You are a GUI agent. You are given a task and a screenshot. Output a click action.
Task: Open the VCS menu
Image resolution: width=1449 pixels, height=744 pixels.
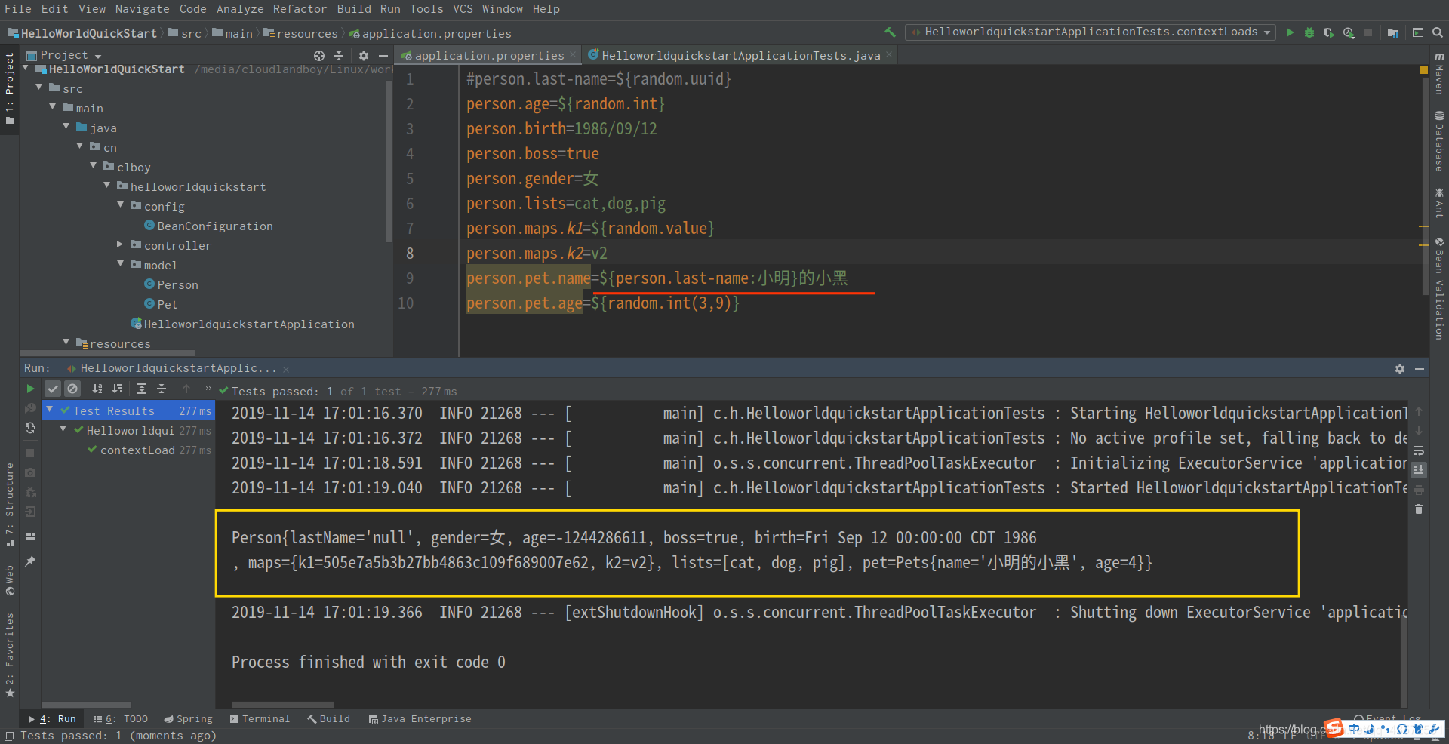pos(463,9)
